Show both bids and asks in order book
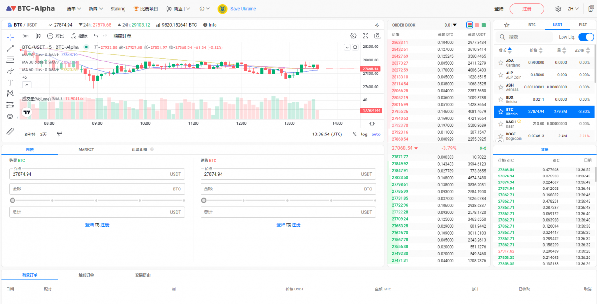 [470, 25]
